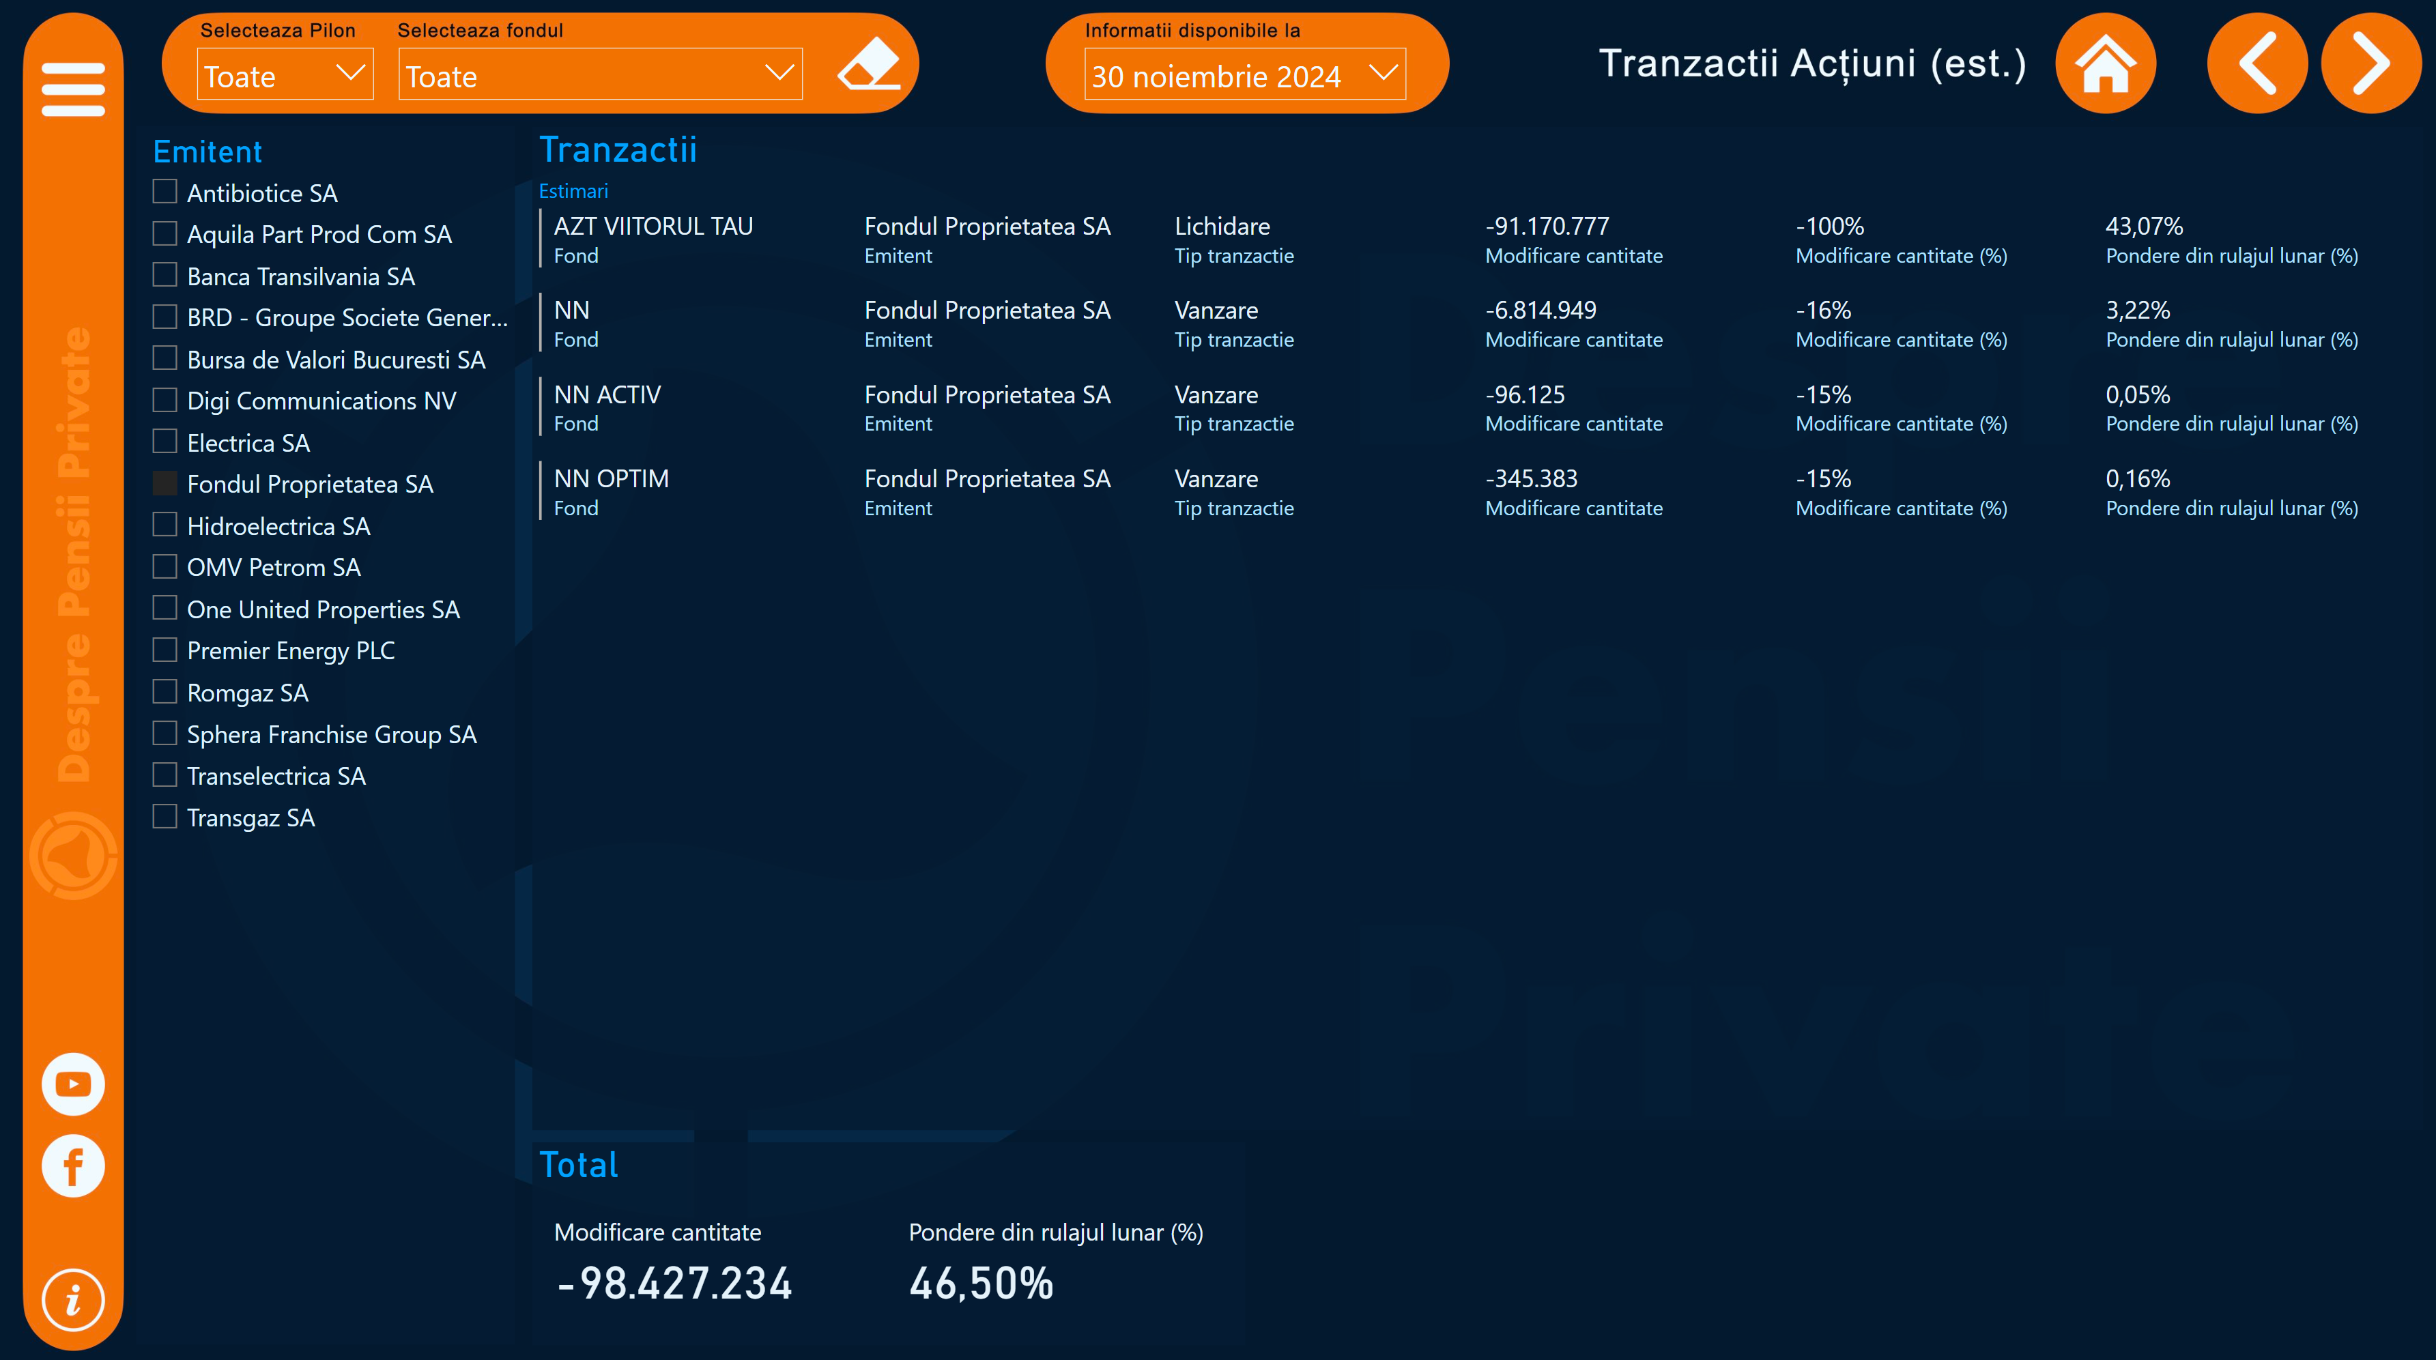Check the OMV Petrom SA checkbox
Screen dimensions: 2436x1360
(164, 566)
